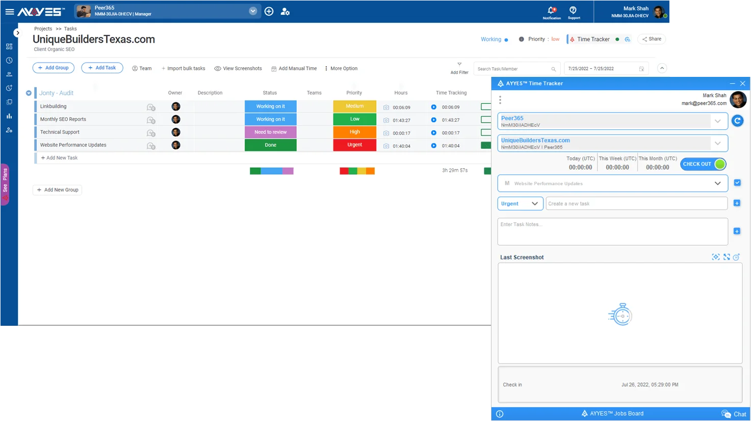Click the settings icon beside Time Tracker label

pos(628,39)
